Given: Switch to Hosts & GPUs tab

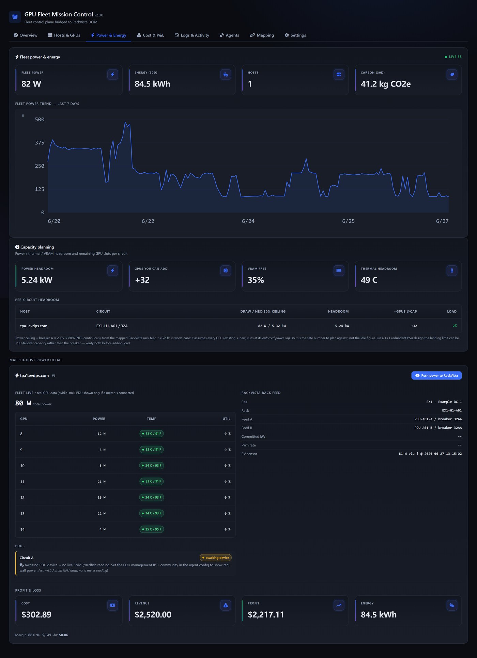Looking at the screenshot, I should click(x=64, y=35).
